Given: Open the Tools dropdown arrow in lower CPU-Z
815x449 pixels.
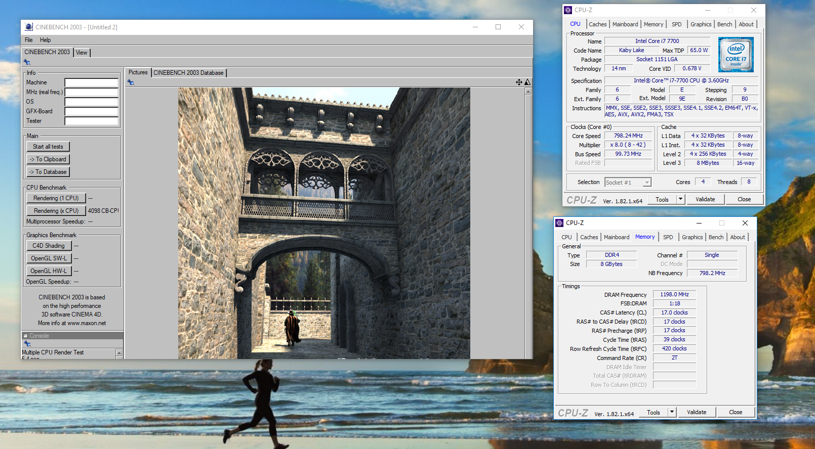Looking at the screenshot, I should [x=672, y=412].
